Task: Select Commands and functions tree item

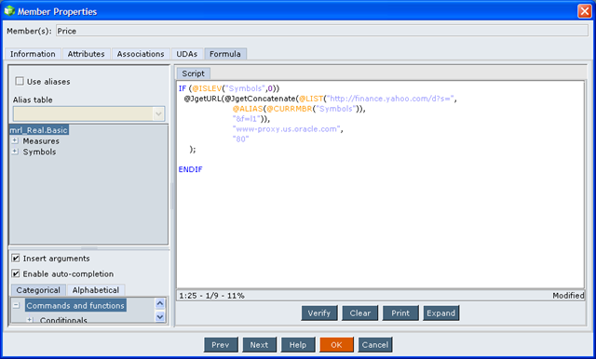Action: pos(75,305)
